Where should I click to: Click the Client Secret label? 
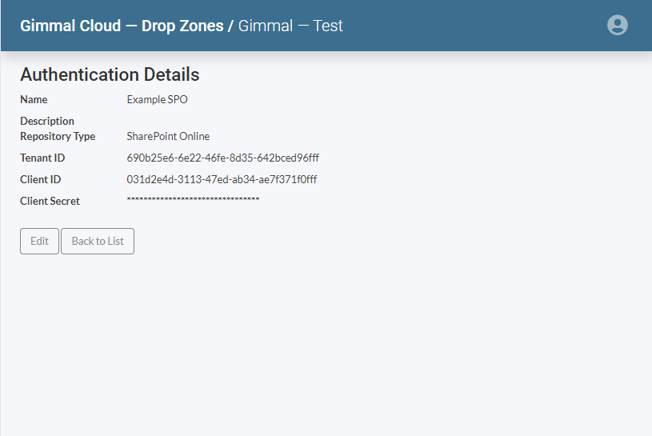pos(50,202)
